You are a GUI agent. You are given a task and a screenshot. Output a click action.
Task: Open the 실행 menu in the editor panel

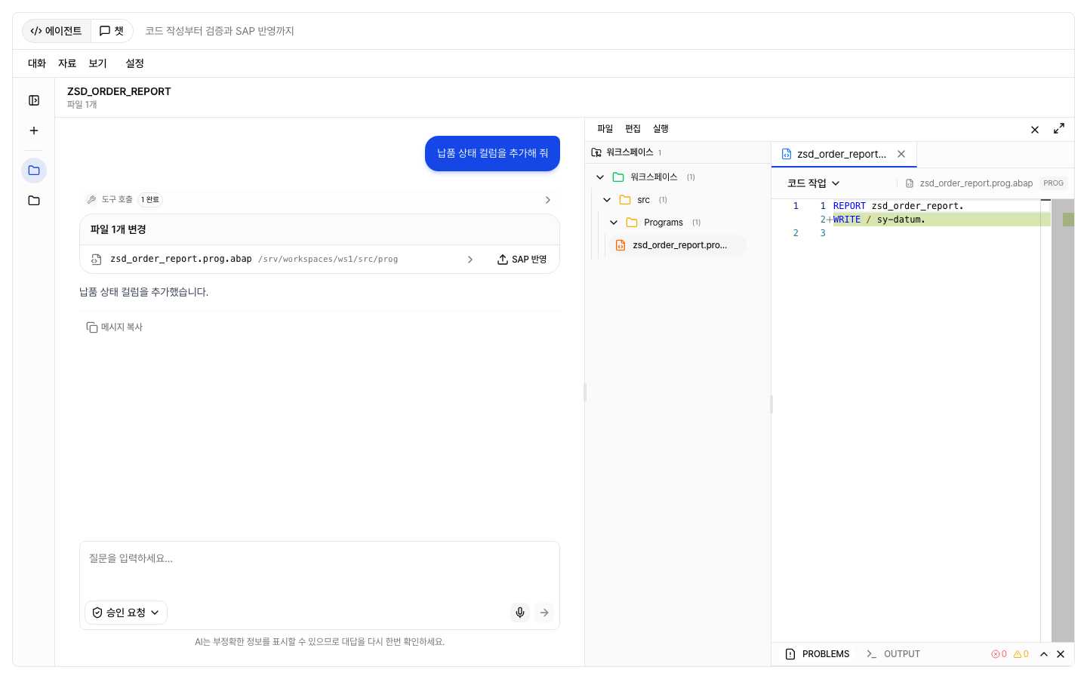pos(661,129)
